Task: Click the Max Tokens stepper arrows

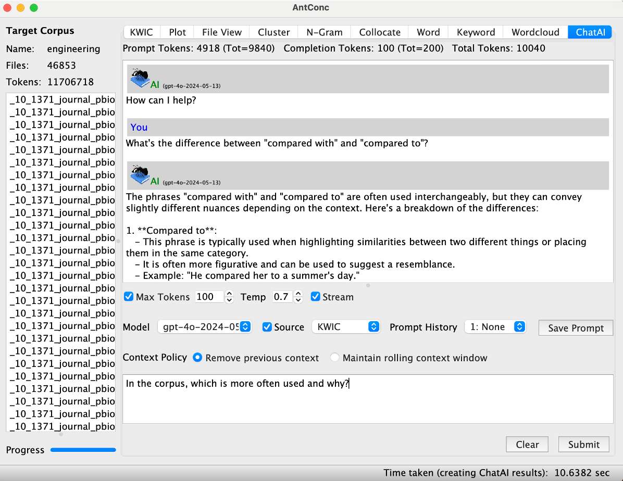Action: pyautogui.click(x=229, y=297)
